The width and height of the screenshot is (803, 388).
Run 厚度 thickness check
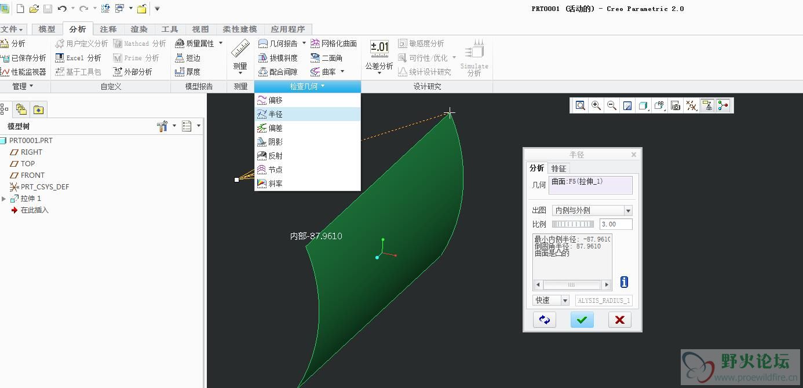point(188,72)
